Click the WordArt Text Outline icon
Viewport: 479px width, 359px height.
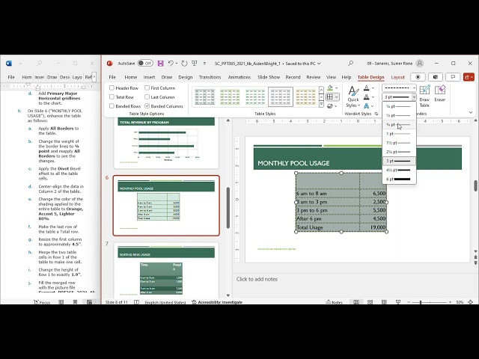coord(366,97)
